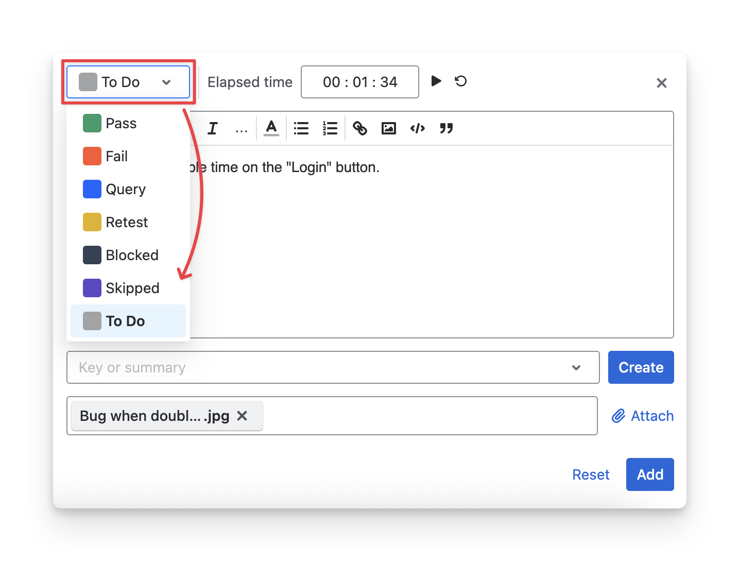Toggle italic text formatting
This screenshot has width=739, height=561.
tap(213, 128)
